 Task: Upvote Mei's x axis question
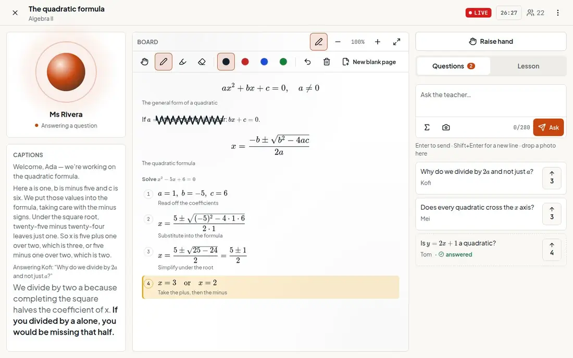[552, 213]
